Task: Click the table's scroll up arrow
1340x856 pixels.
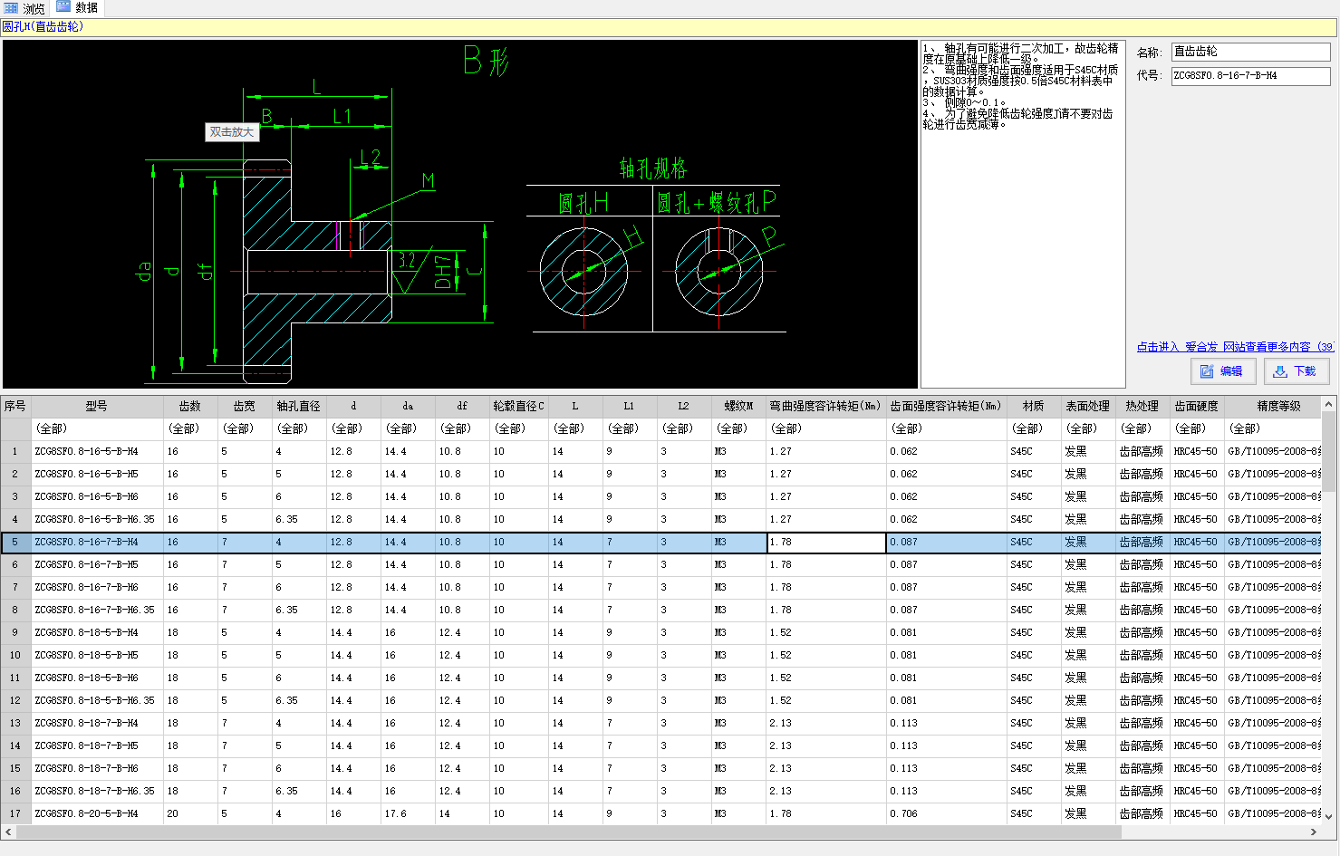Action: (x=1329, y=404)
